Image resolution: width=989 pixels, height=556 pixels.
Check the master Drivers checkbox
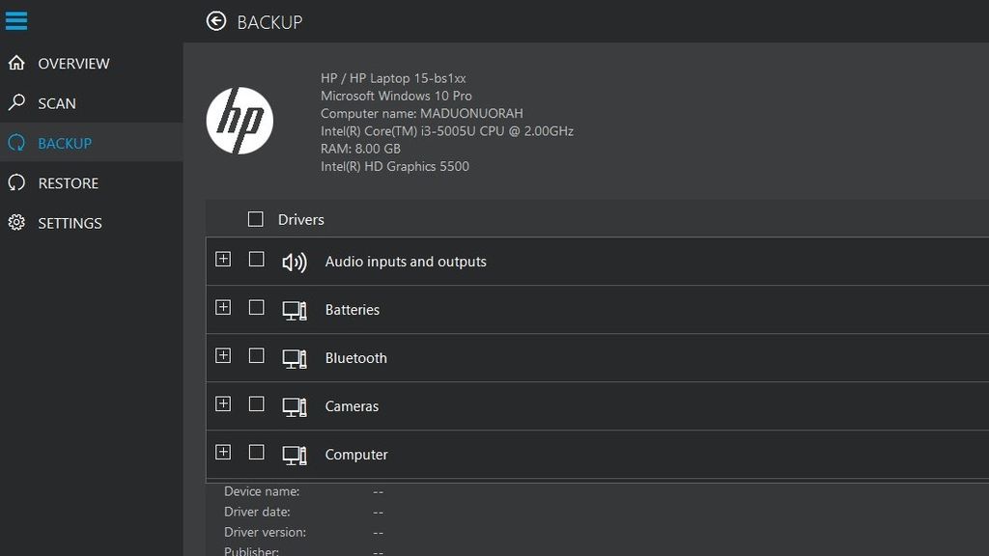click(x=255, y=219)
